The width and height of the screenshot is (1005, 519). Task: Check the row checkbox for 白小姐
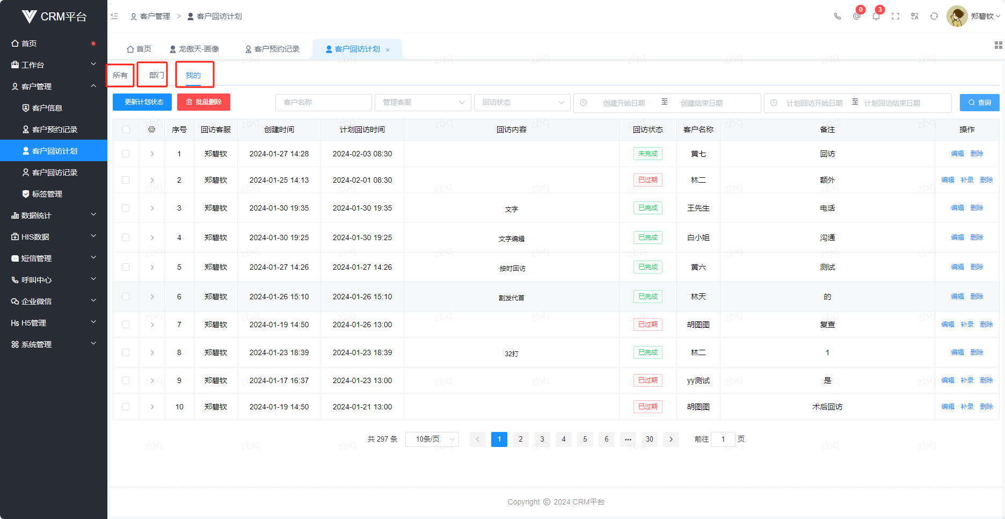[x=126, y=237]
